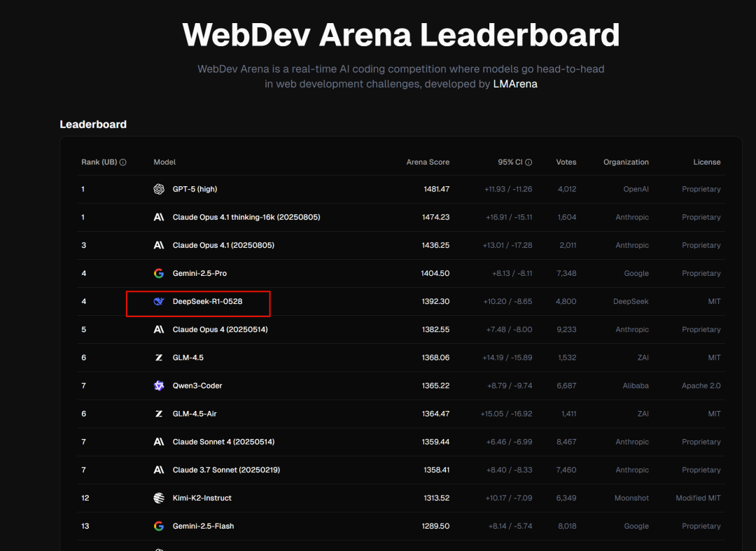
Task: Select the Gemini-2.5-Flash model name
Action: pyautogui.click(x=203, y=526)
